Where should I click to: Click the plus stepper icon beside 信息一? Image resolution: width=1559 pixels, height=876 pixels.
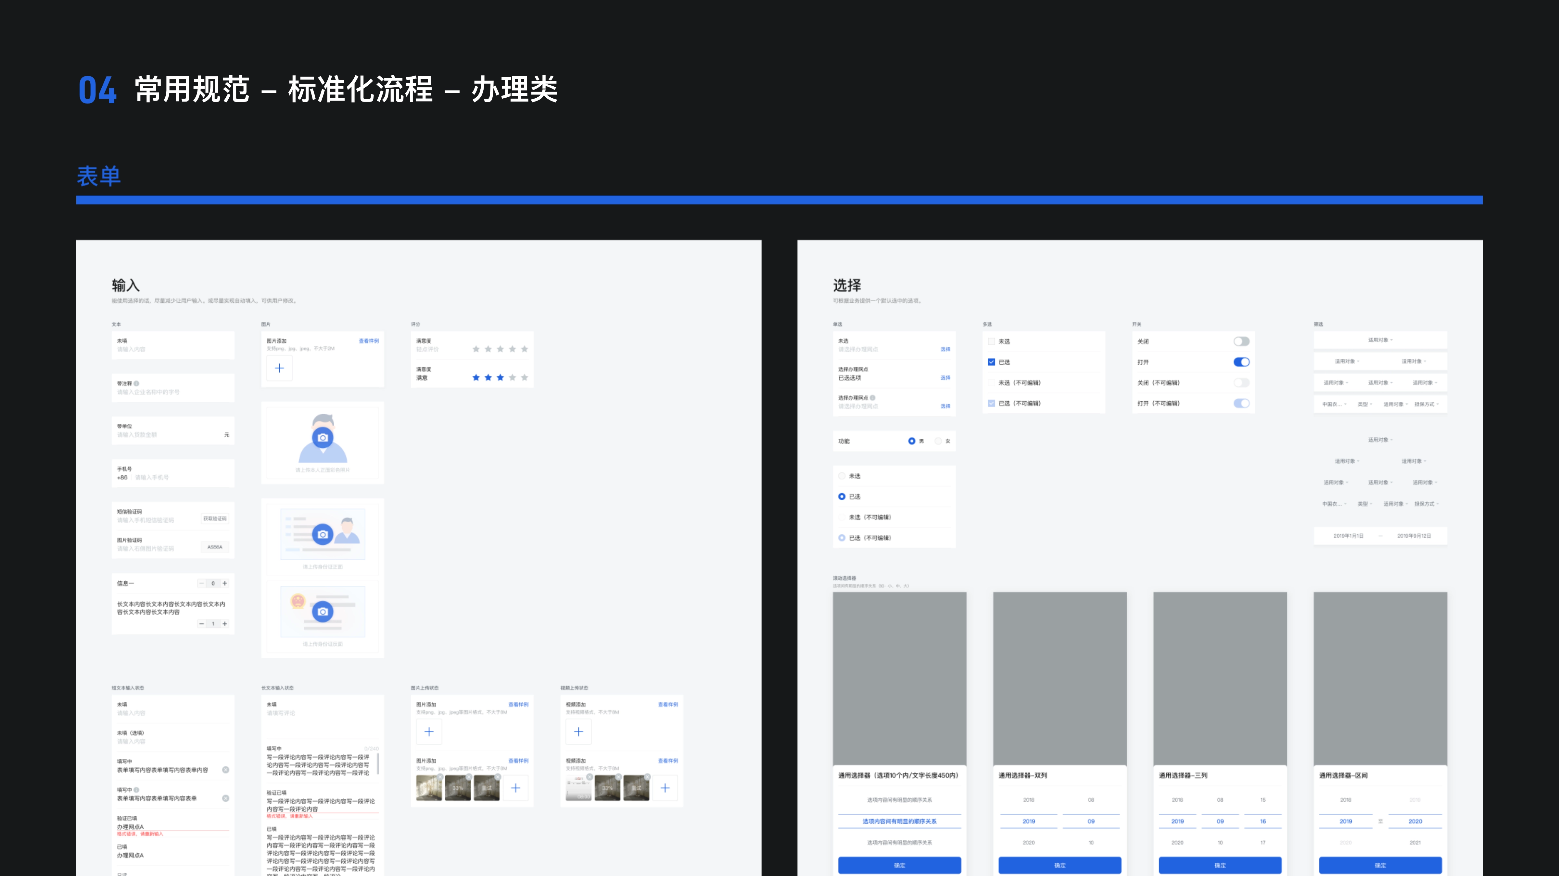click(x=224, y=583)
